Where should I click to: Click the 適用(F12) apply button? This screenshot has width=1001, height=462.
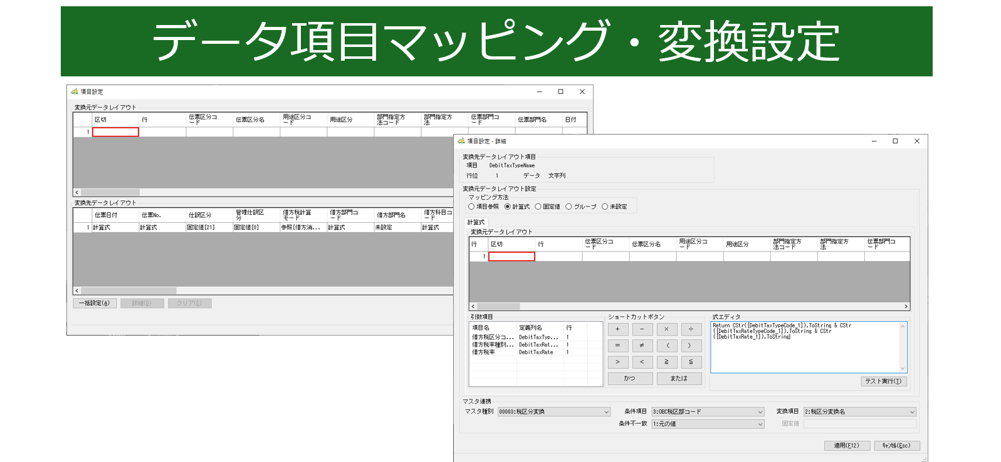coord(847,446)
